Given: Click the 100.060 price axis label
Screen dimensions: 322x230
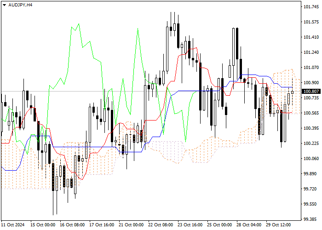Looking at the screenshot, I should pyautogui.click(x=311, y=159).
